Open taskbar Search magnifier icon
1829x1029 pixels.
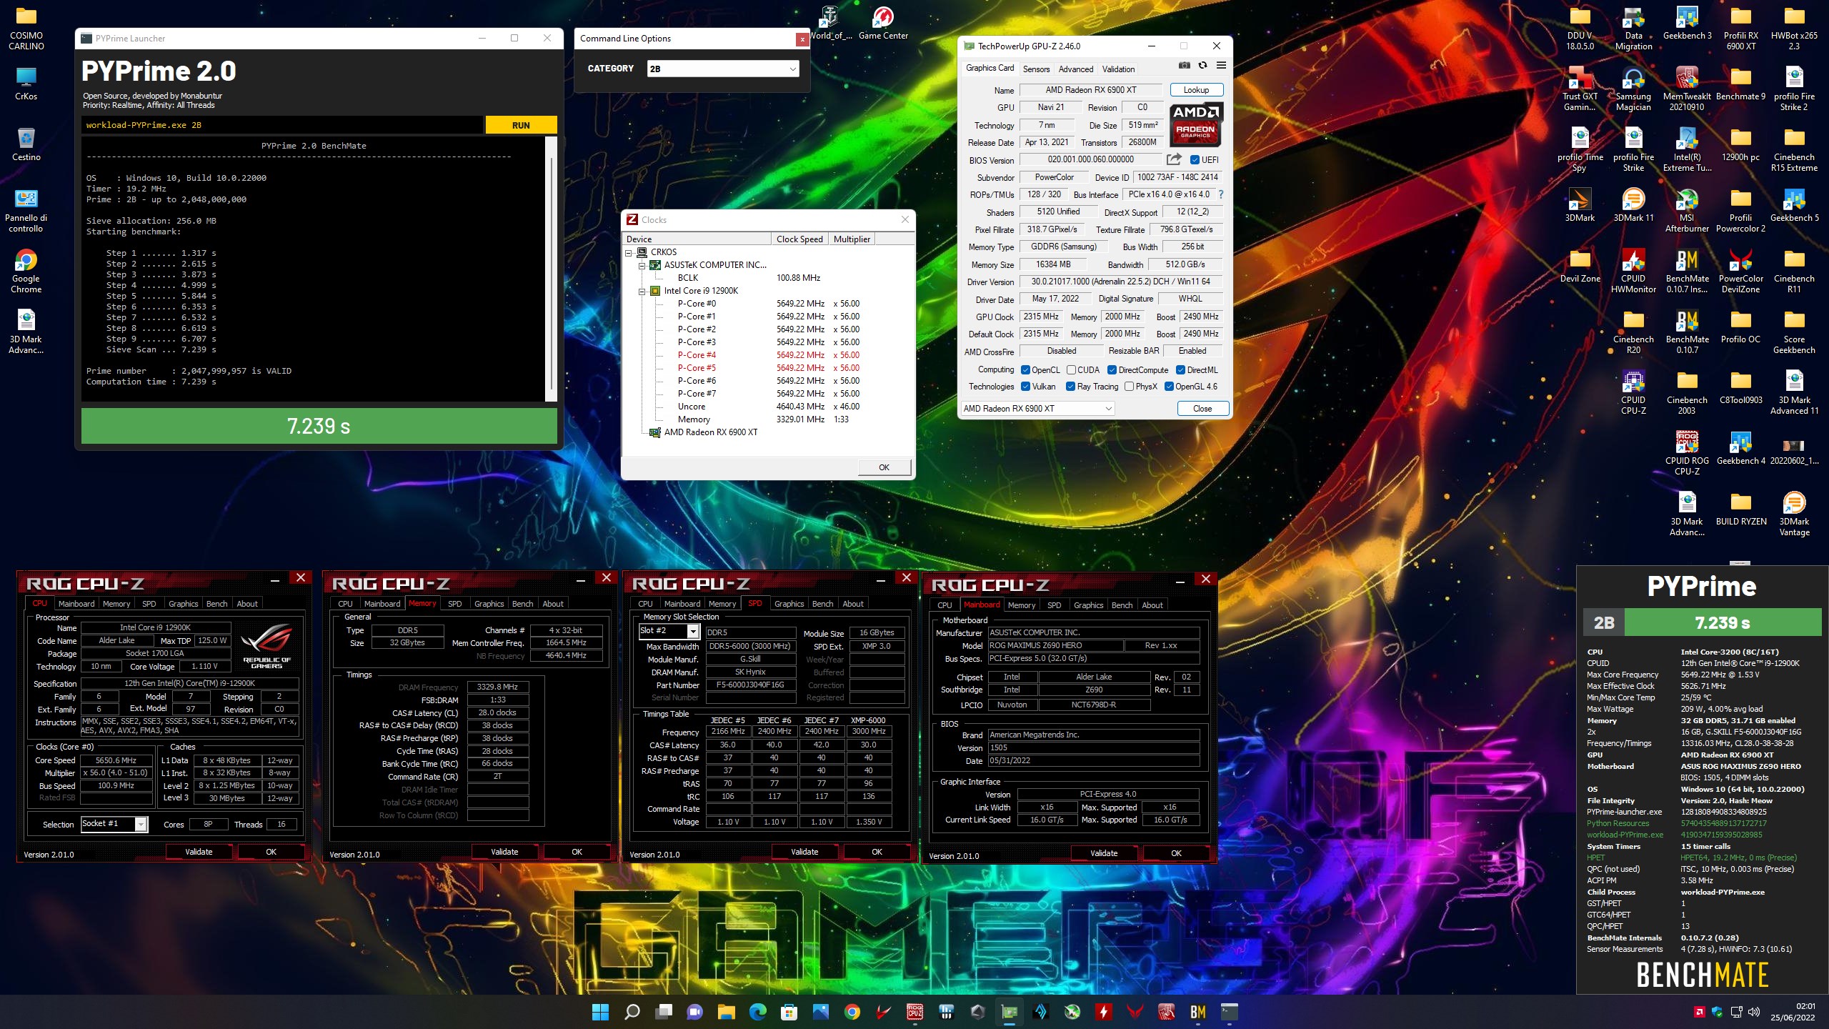pyautogui.click(x=632, y=1012)
